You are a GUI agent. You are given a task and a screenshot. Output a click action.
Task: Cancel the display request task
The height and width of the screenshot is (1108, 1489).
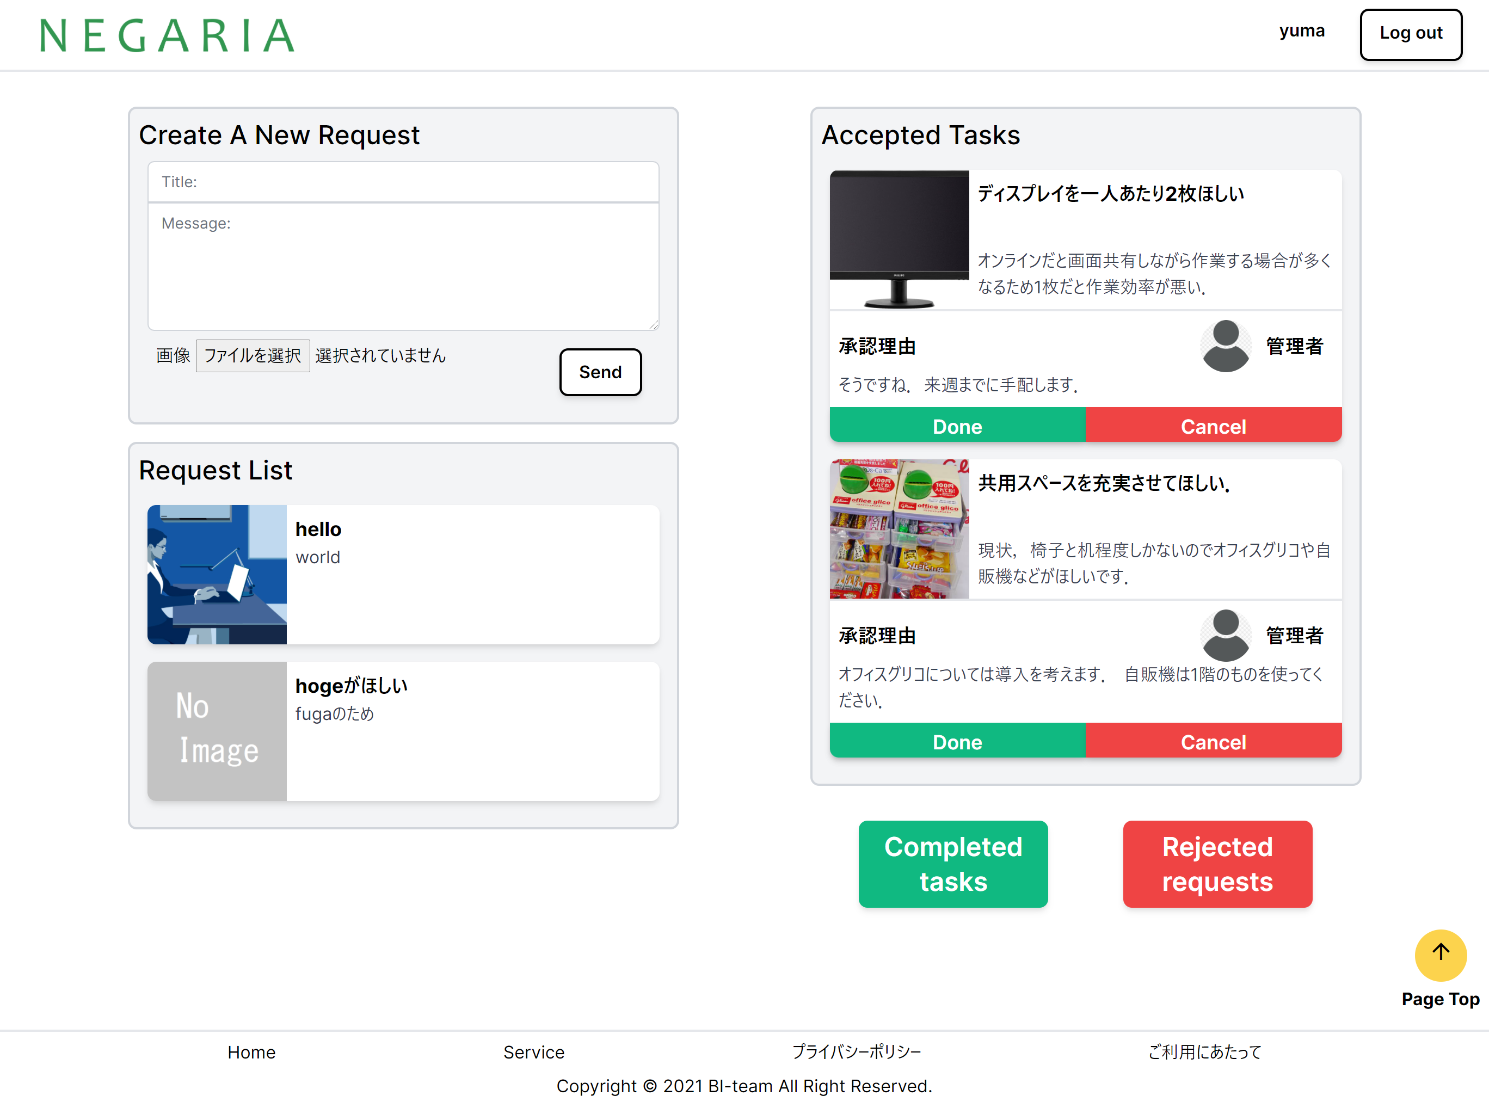click(x=1213, y=426)
